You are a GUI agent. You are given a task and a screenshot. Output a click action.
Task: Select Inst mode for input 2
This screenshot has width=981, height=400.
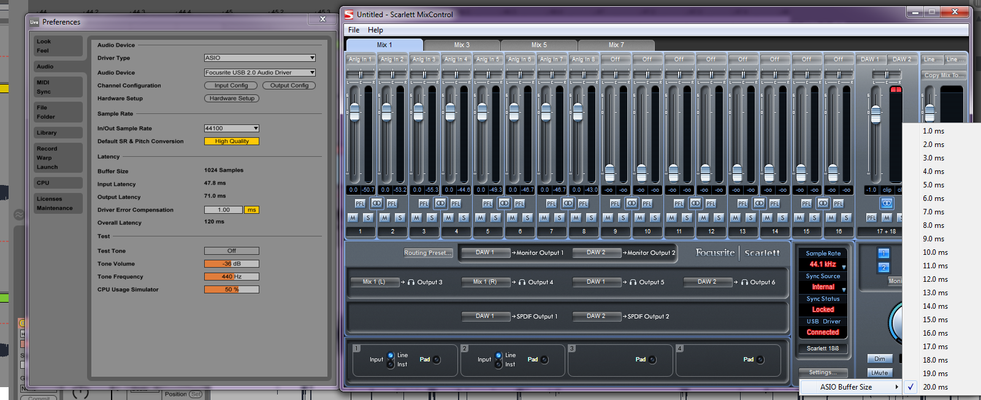coord(498,364)
